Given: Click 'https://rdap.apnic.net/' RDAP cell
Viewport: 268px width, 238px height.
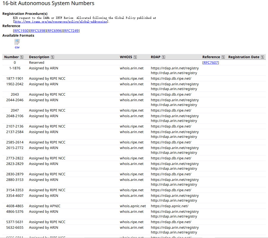Looking at the screenshot, I should click(170, 206).
